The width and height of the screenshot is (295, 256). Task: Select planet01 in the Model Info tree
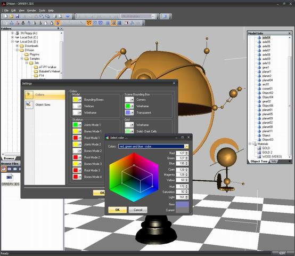(267, 110)
